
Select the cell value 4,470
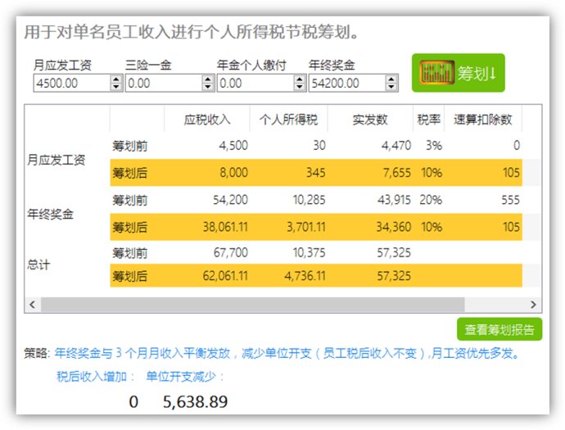coord(396,145)
